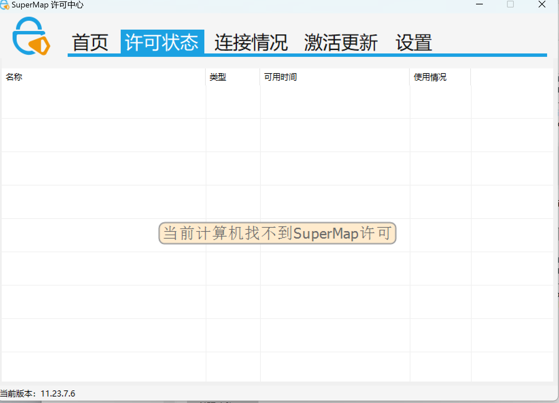Click the SuperMap 许可中心 window title
Screen dimensions: 559x403
coord(48,5)
